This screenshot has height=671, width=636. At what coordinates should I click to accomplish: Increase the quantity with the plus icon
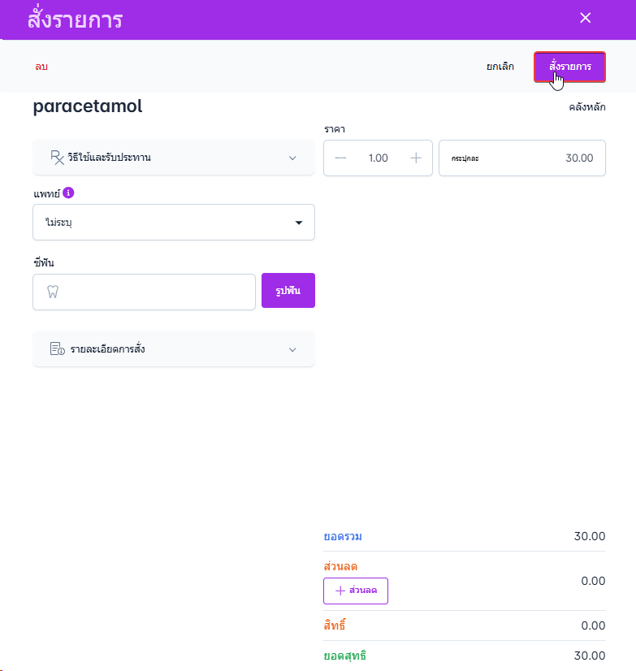(x=416, y=158)
